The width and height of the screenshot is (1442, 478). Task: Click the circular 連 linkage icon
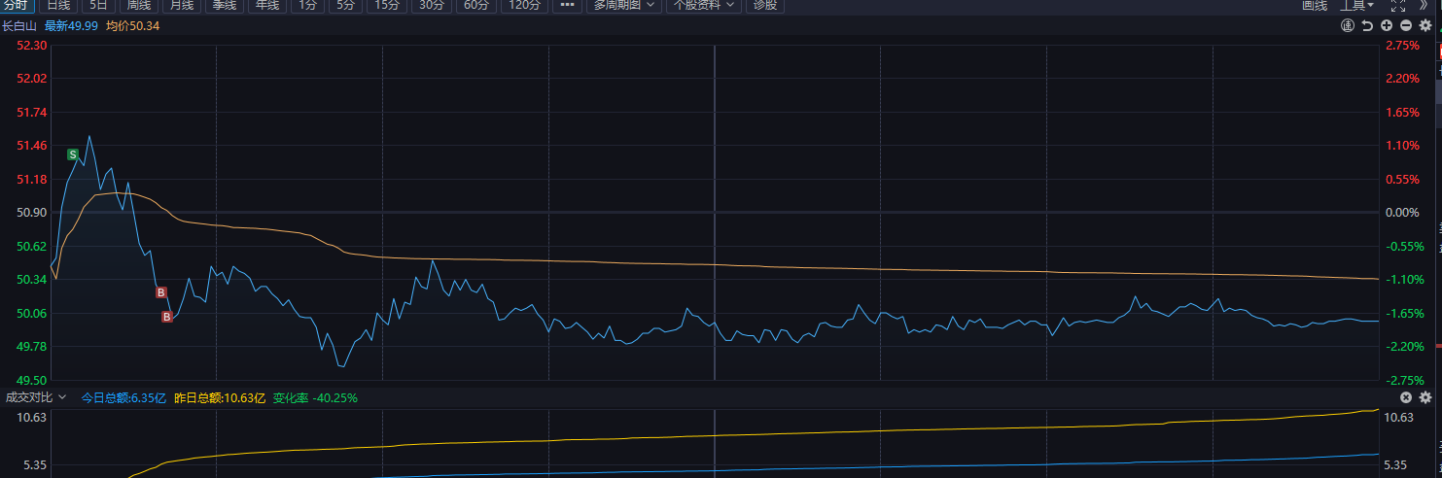1348,25
